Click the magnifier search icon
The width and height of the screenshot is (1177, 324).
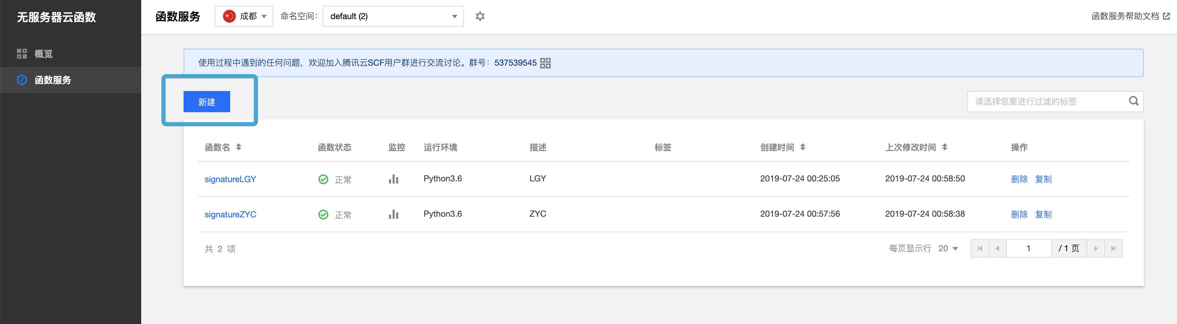coord(1134,101)
